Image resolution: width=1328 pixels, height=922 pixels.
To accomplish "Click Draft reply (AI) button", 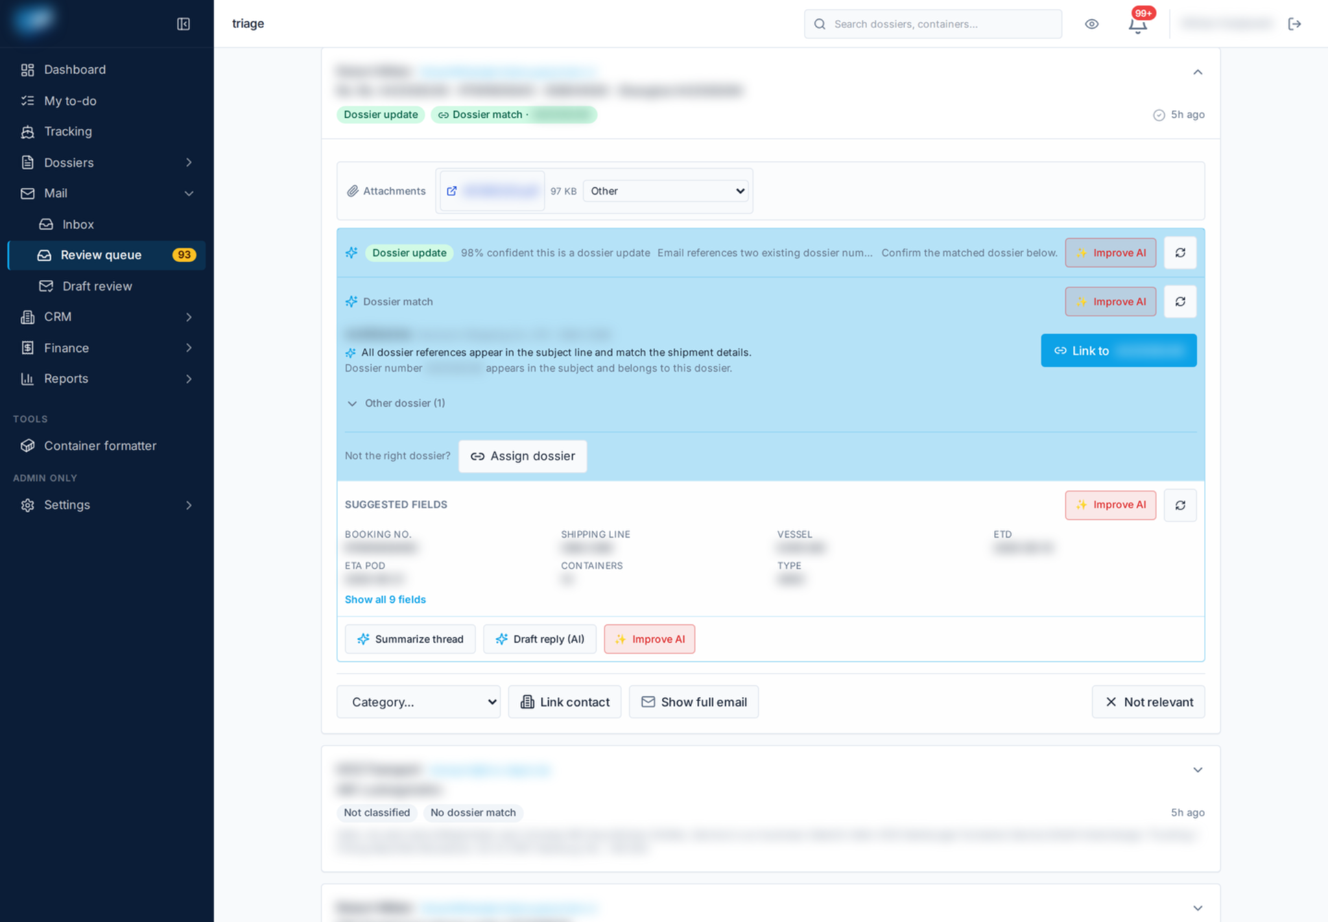I will [539, 639].
